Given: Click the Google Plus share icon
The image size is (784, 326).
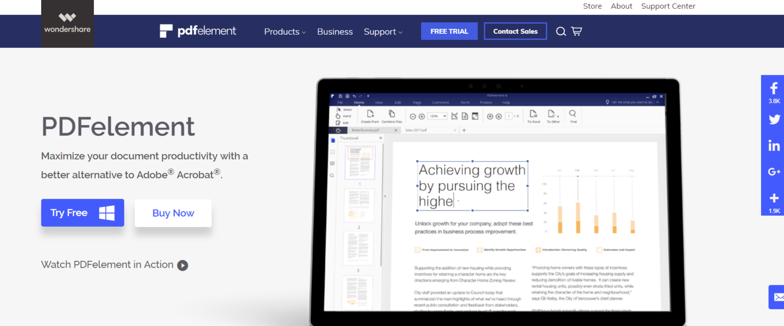Looking at the screenshot, I should pyautogui.click(x=773, y=172).
